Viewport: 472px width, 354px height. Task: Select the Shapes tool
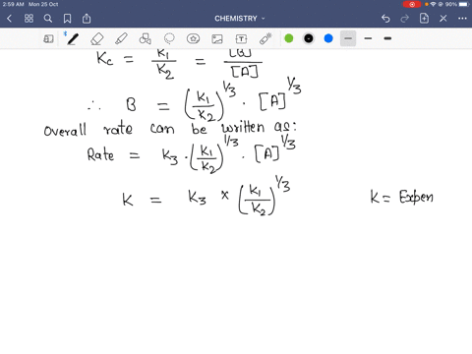click(146, 38)
